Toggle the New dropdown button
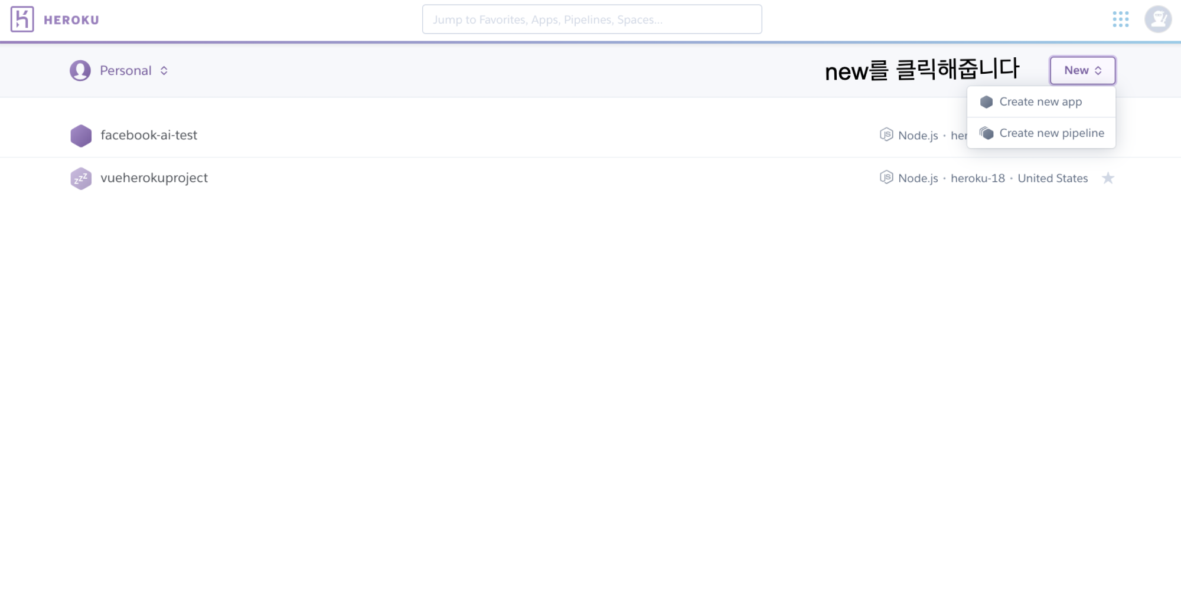The image size is (1181, 603). [1082, 70]
